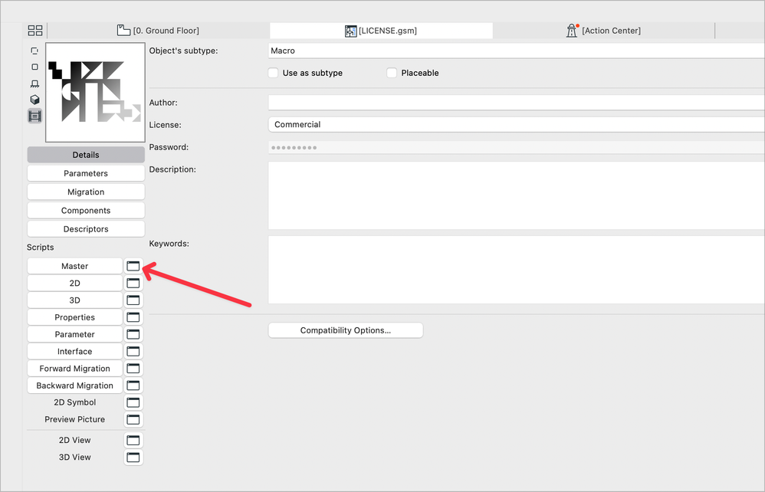The image size is (765, 492).
Task: Open the Properties script
Action: coord(74,317)
